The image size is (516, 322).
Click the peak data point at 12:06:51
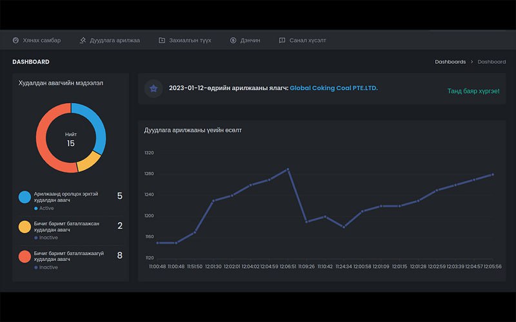(x=288, y=169)
